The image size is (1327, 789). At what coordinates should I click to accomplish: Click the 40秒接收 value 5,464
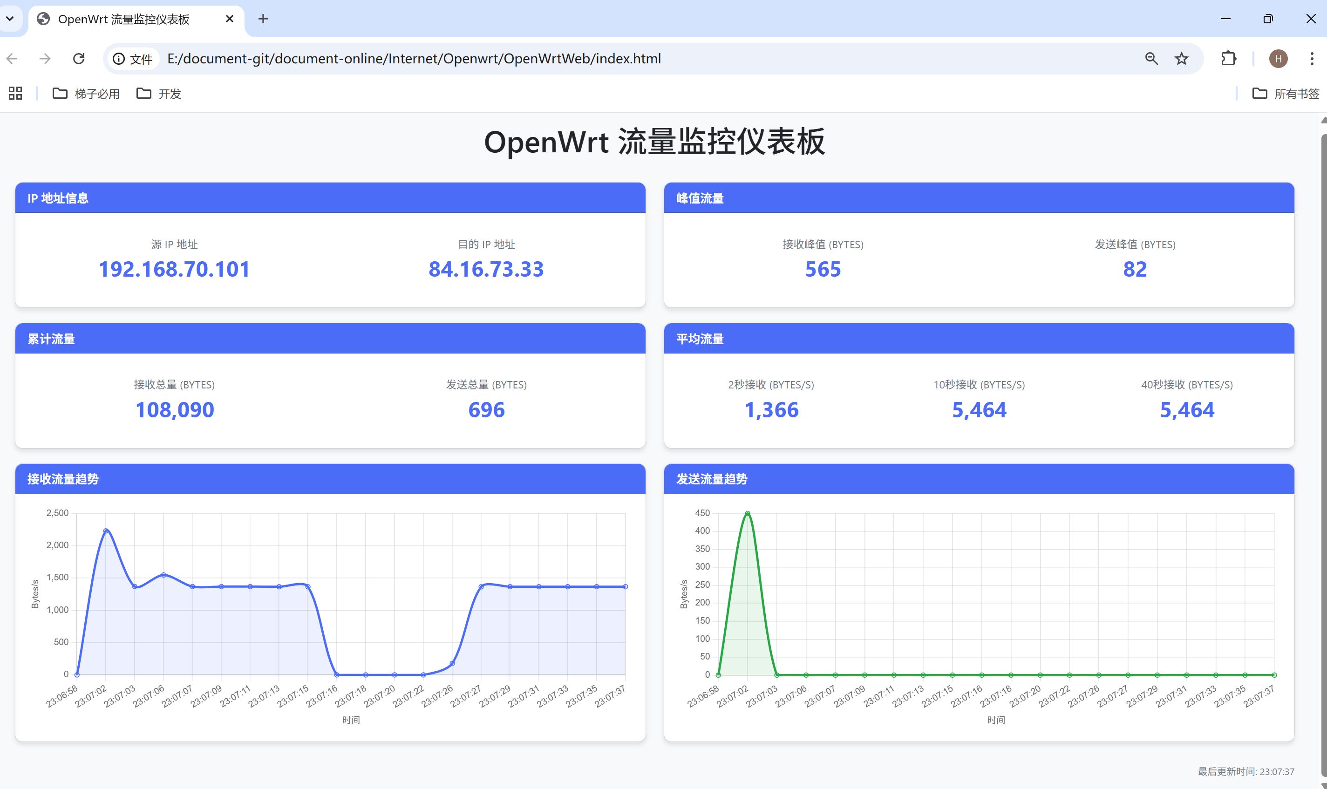pos(1187,409)
